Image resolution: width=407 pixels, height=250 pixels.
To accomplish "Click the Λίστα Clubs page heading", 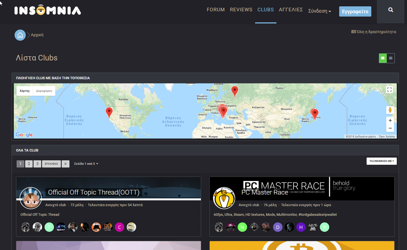I will (x=37, y=58).
